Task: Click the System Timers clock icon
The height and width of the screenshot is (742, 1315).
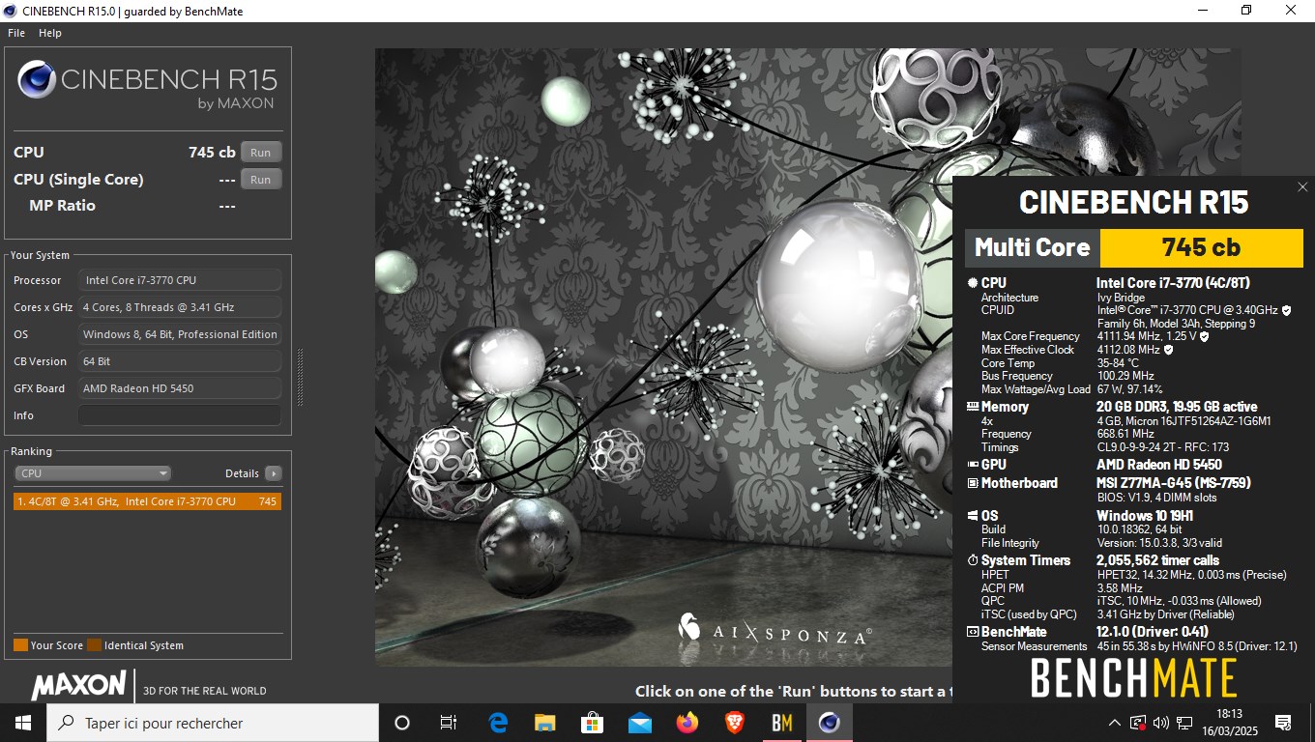Action: (973, 560)
